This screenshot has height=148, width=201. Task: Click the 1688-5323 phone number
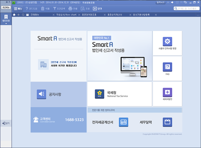click(74, 120)
